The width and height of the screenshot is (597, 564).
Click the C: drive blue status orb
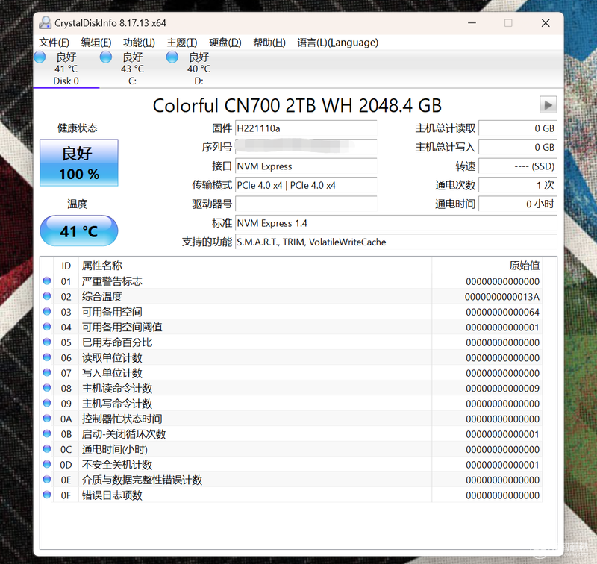click(106, 57)
